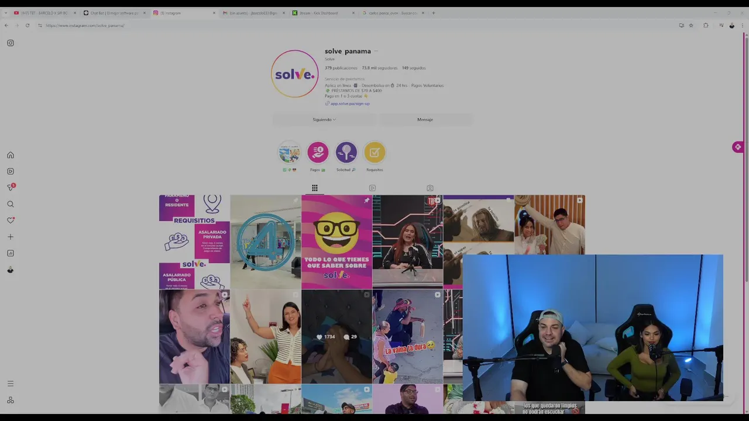The width and height of the screenshot is (749, 421).
Task: Open the Requisitos story highlight
Action: (374, 153)
